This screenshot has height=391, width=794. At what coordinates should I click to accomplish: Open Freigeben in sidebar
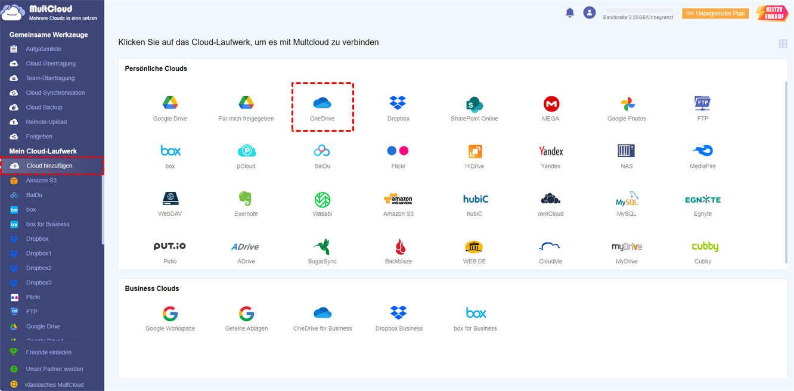[x=39, y=136]
